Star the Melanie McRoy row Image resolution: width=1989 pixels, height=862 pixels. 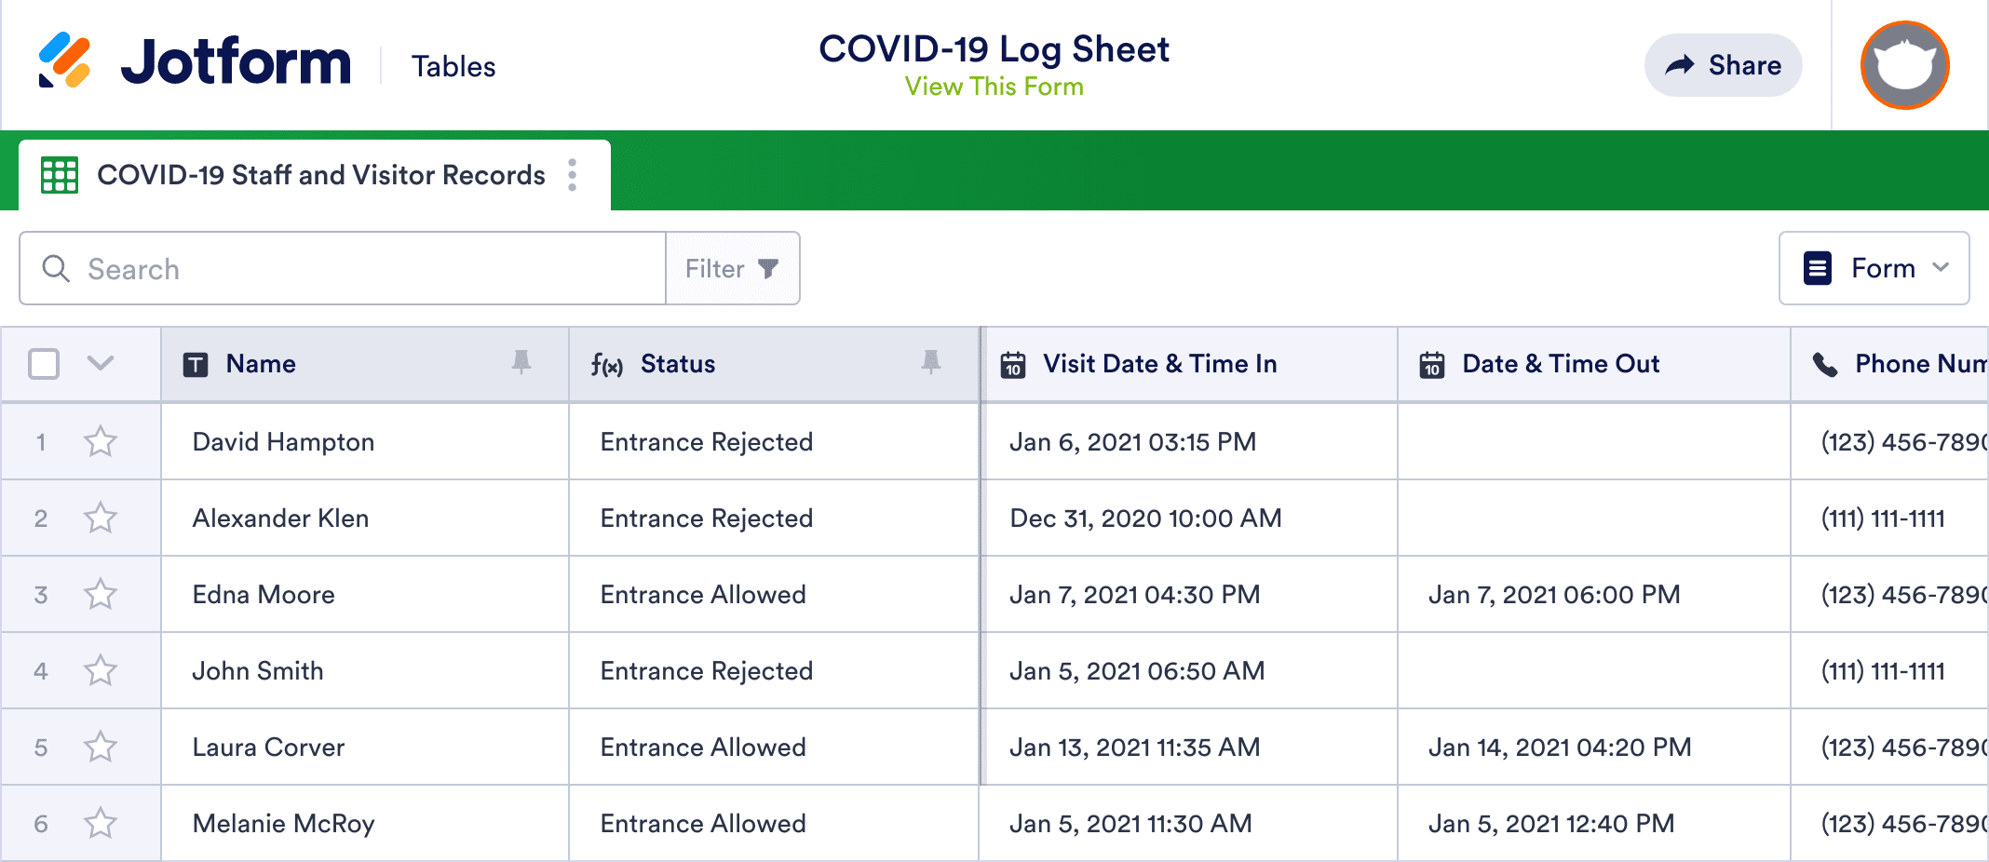(101, 823)
